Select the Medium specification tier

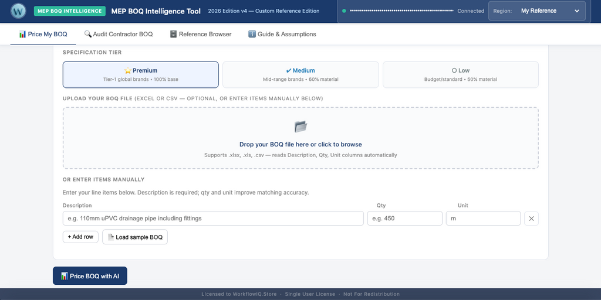300,74
